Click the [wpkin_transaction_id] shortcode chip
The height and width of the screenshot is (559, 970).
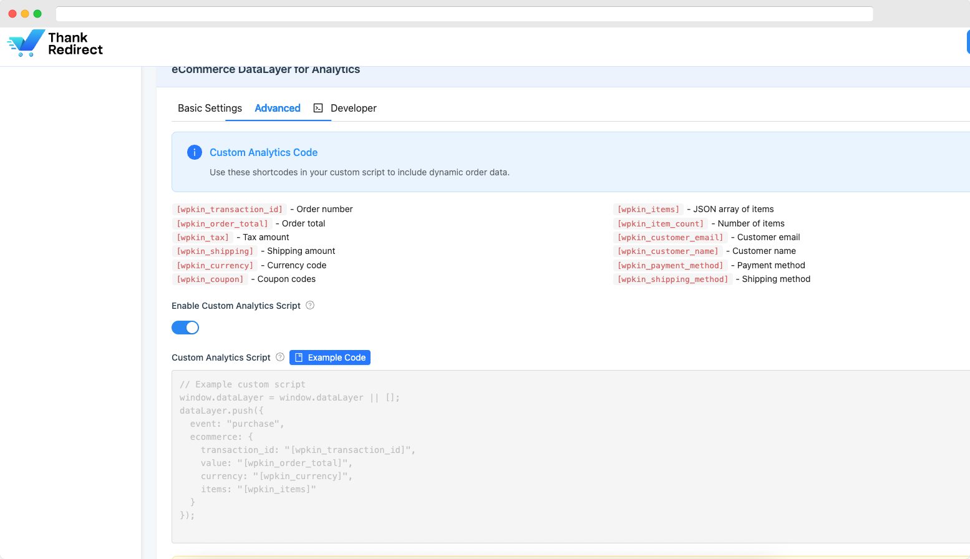(229, 209)
